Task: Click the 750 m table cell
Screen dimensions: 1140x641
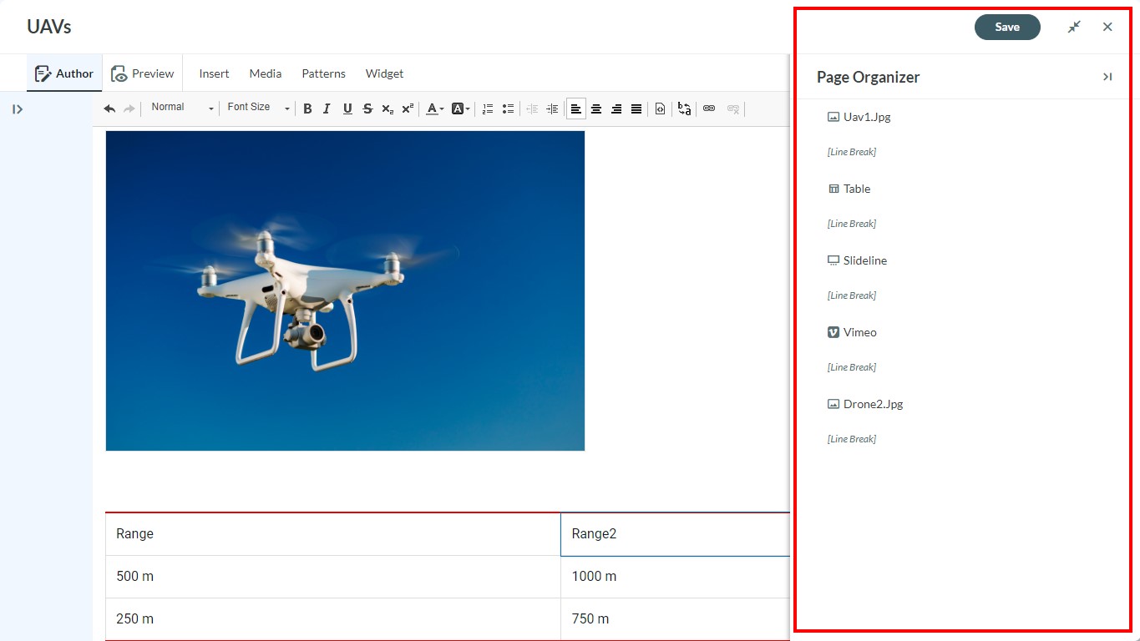Action: (x=675, y=619)
